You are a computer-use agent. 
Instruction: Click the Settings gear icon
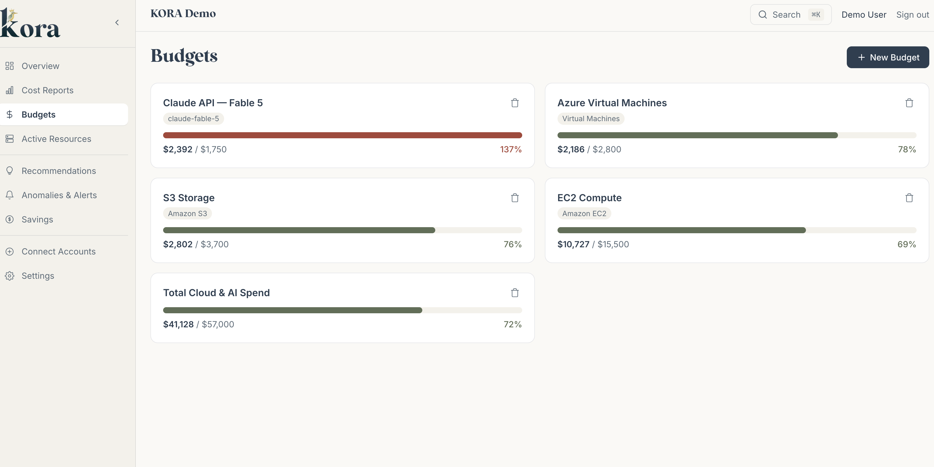[9, 276]
